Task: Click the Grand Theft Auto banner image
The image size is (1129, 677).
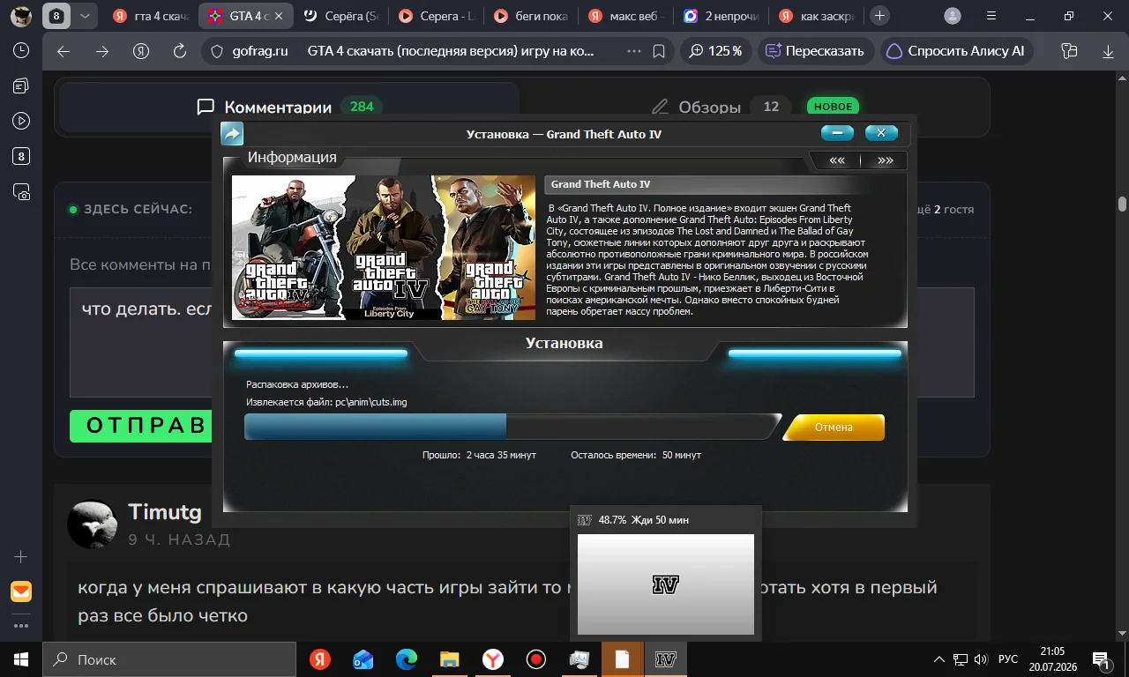Action: 384,247
